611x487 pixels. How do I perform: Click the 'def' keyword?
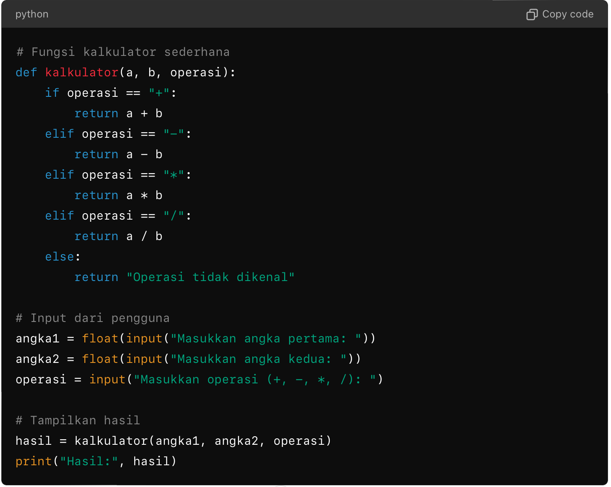pos(26,72)
